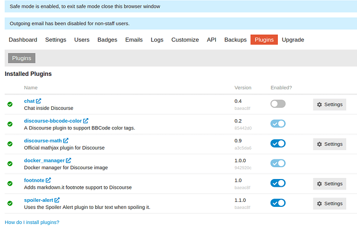Switch to the Emails tab
357x227 pixels.
(134, 40)
